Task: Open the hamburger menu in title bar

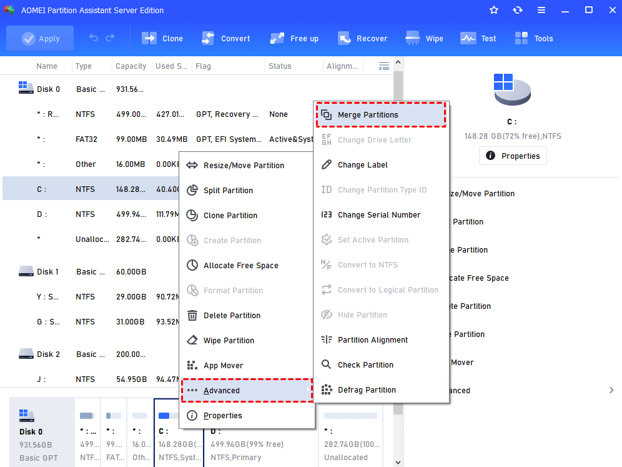Action: click(541, 10)
